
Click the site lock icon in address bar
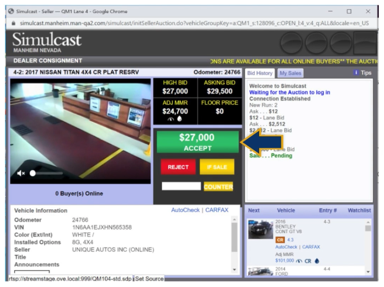click(x=13, y=23)
